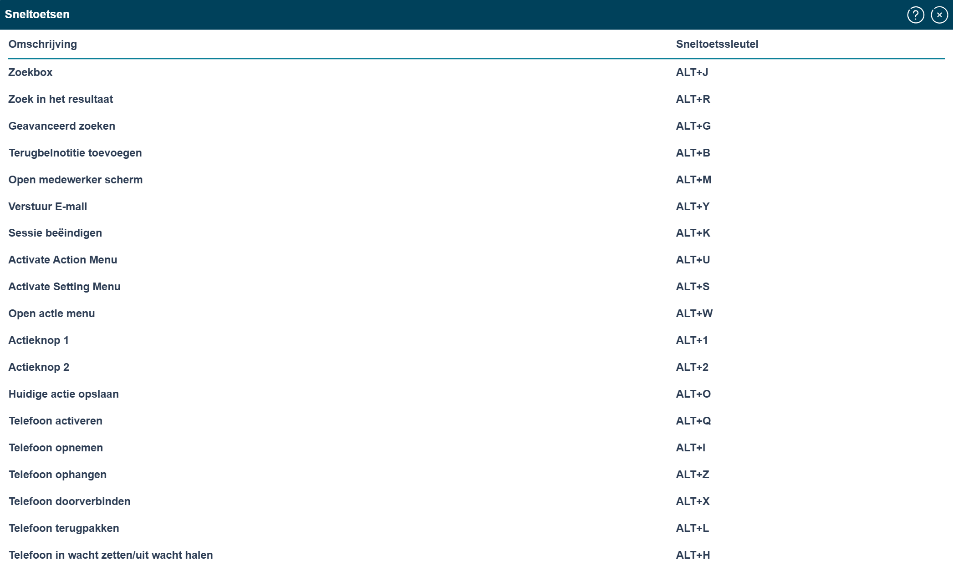
Task: Select the ALT+G shortcut value
Action: pos(693,126)
